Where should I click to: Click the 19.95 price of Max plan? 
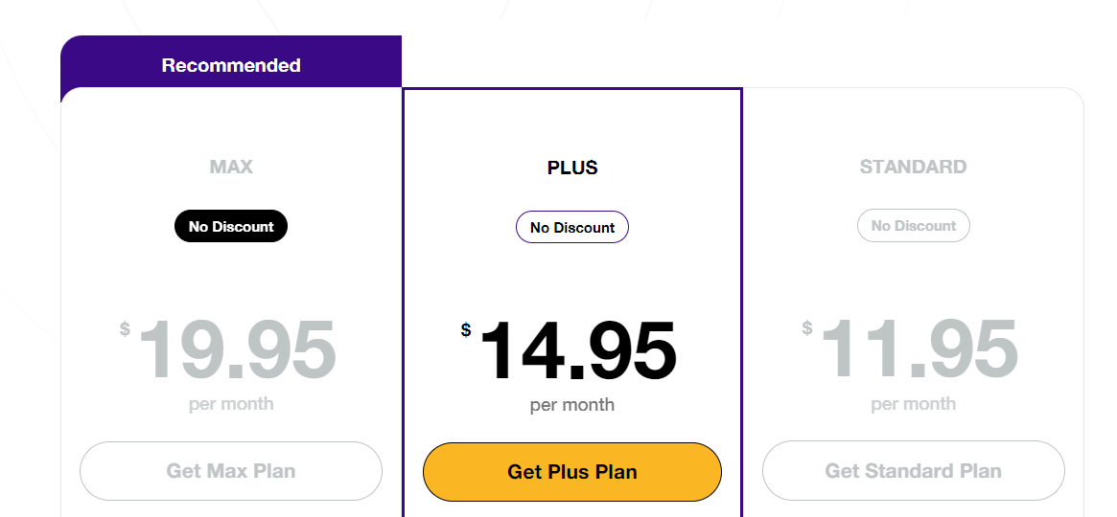click(238, 350)
